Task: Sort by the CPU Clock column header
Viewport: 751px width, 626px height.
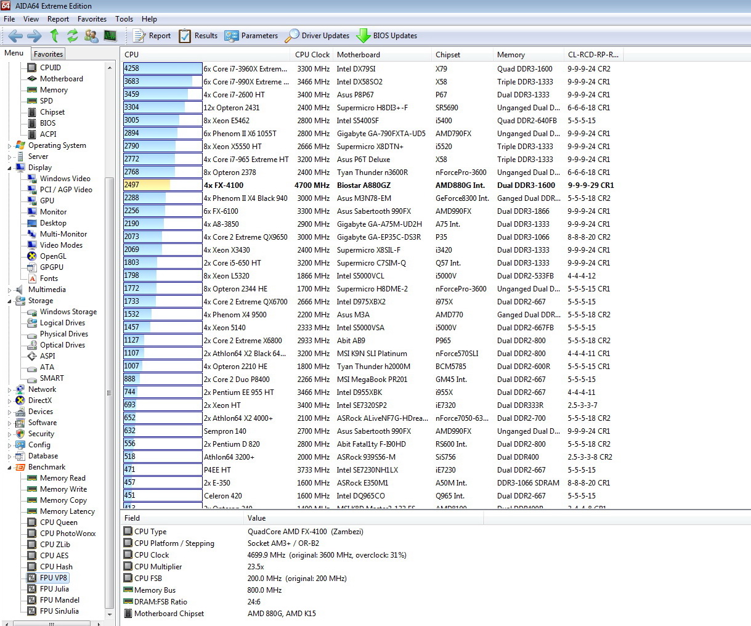Action: 312,55
